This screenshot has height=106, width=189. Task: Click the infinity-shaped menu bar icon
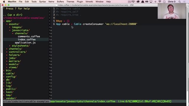pyautogui.click(x=147, y=1)
